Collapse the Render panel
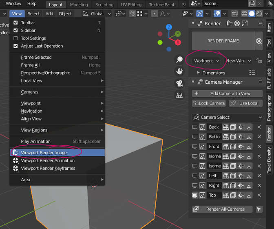The width and height of the screenshot is (274, 229). point(193,23)
